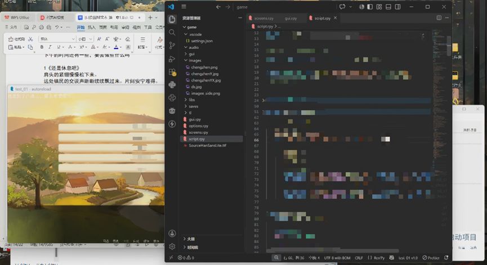This screenshot has width=487, height=265.
Task: Open the Run and Debug view
Action: coord(172,59)
